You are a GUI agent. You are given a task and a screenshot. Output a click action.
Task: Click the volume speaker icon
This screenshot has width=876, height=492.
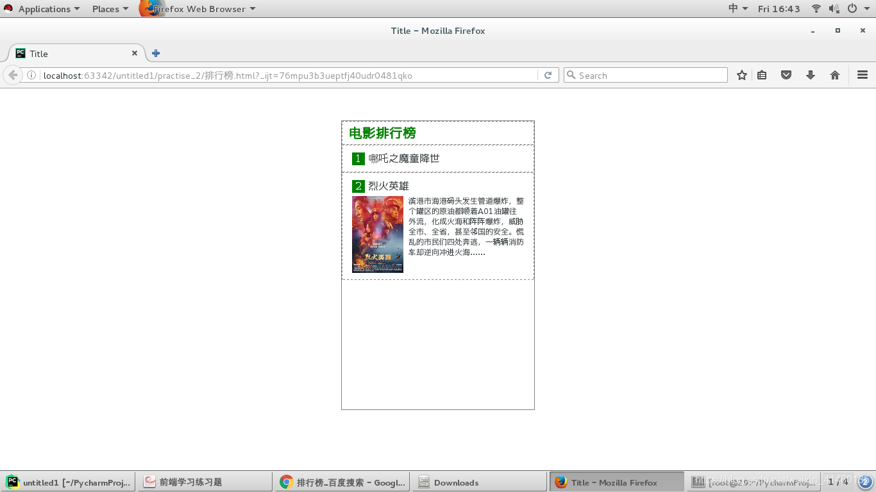coord(834,8)
